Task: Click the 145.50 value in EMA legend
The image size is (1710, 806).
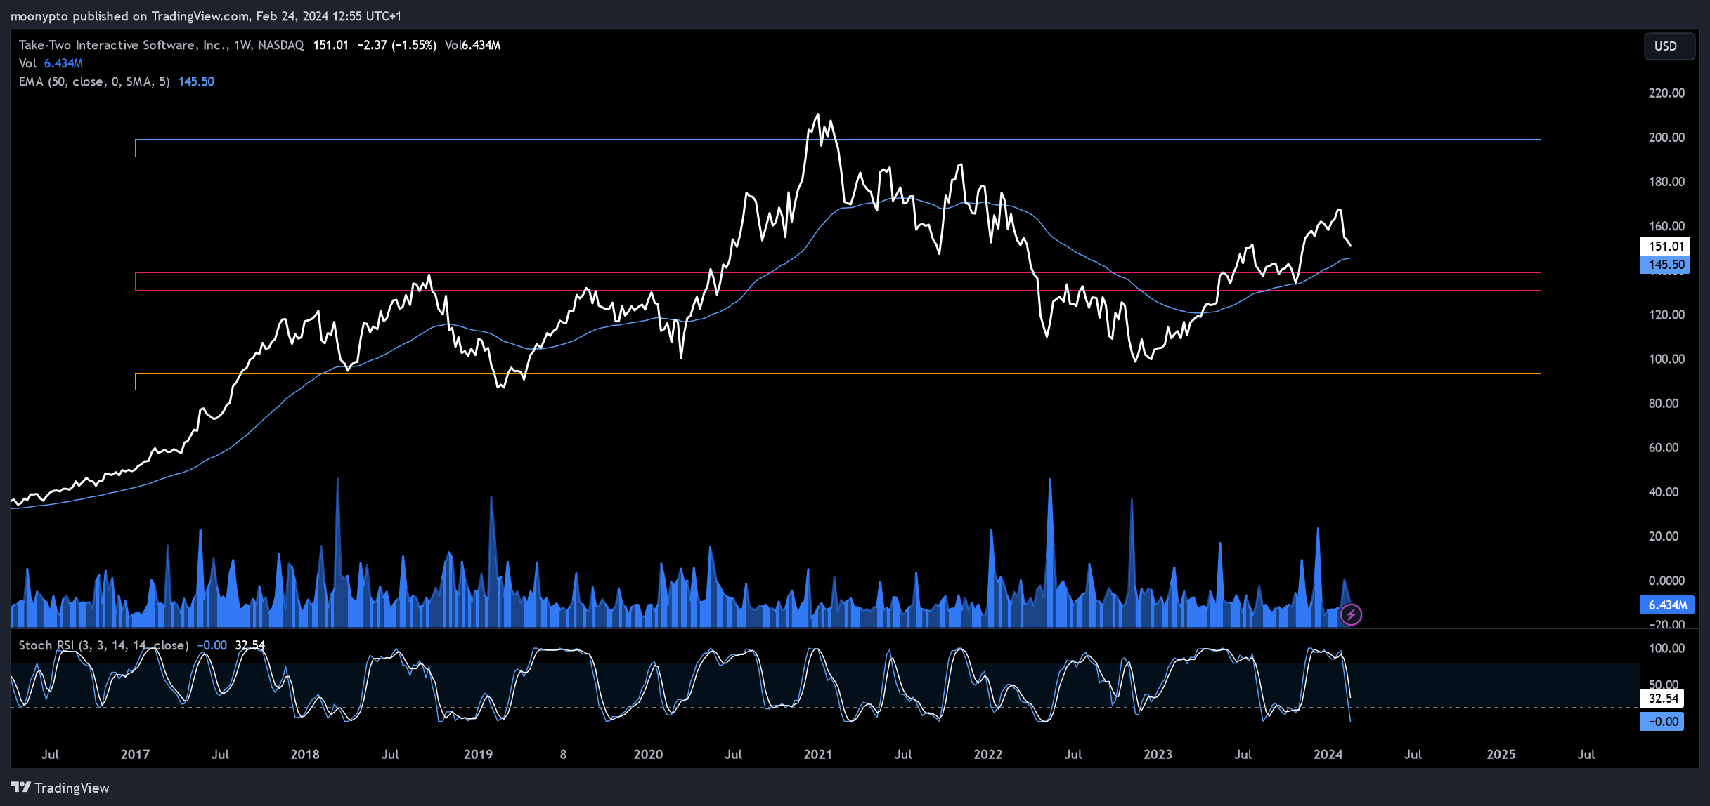Action: click(196, 81)
